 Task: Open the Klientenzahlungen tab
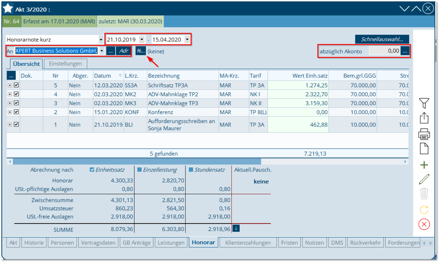click(248, 243)
